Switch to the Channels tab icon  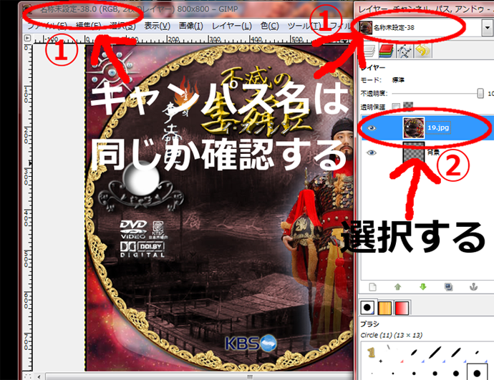(x=387, y=51)
